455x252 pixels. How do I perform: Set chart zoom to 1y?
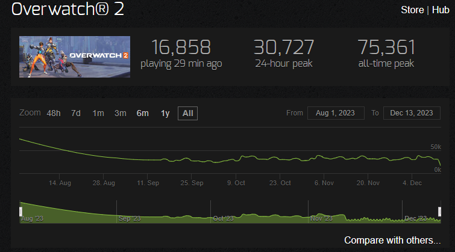pyautogui.click(x=165, y=113)
